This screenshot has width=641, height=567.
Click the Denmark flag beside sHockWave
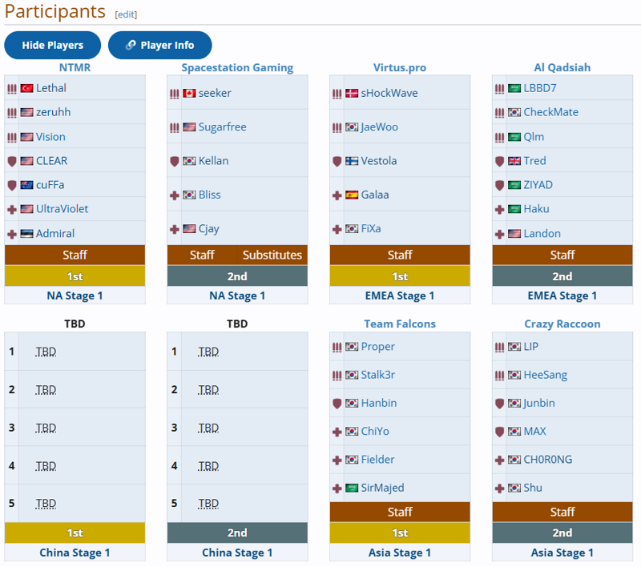tap(352, 94)
